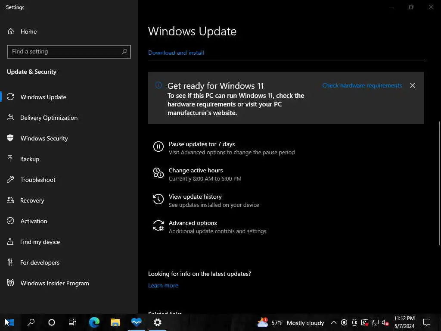
Task: Open Change active hours option
Action: coord(197,174)
